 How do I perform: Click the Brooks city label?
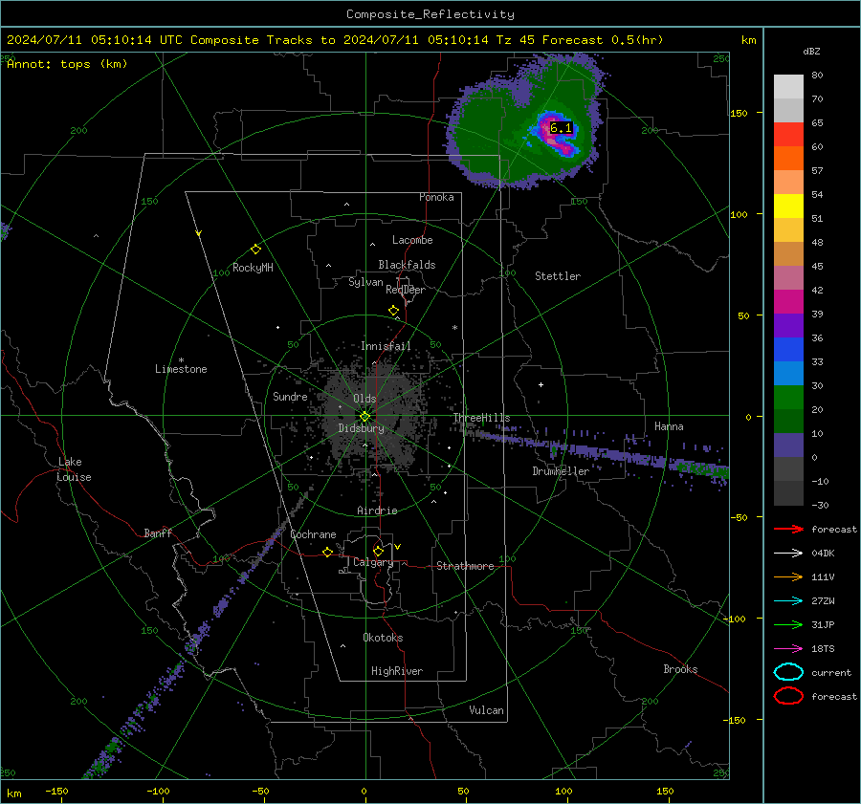coord(680,669)
